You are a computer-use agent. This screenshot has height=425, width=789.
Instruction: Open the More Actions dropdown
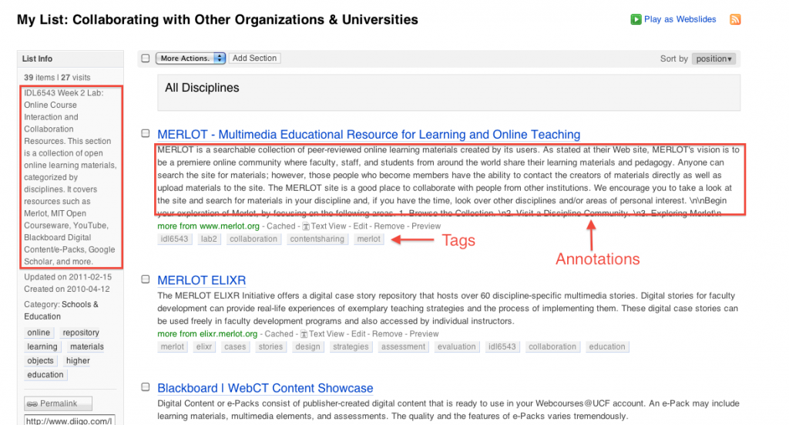(190, 59)
